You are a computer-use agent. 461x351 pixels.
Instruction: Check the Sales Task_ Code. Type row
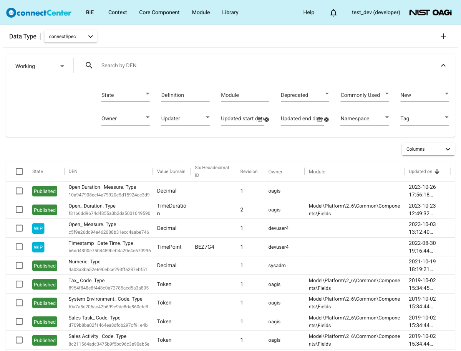tap(19, 321)
